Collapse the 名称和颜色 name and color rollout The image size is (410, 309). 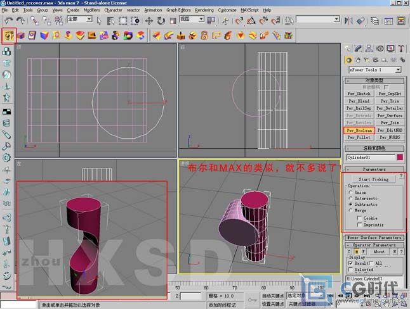click(374, 148)
